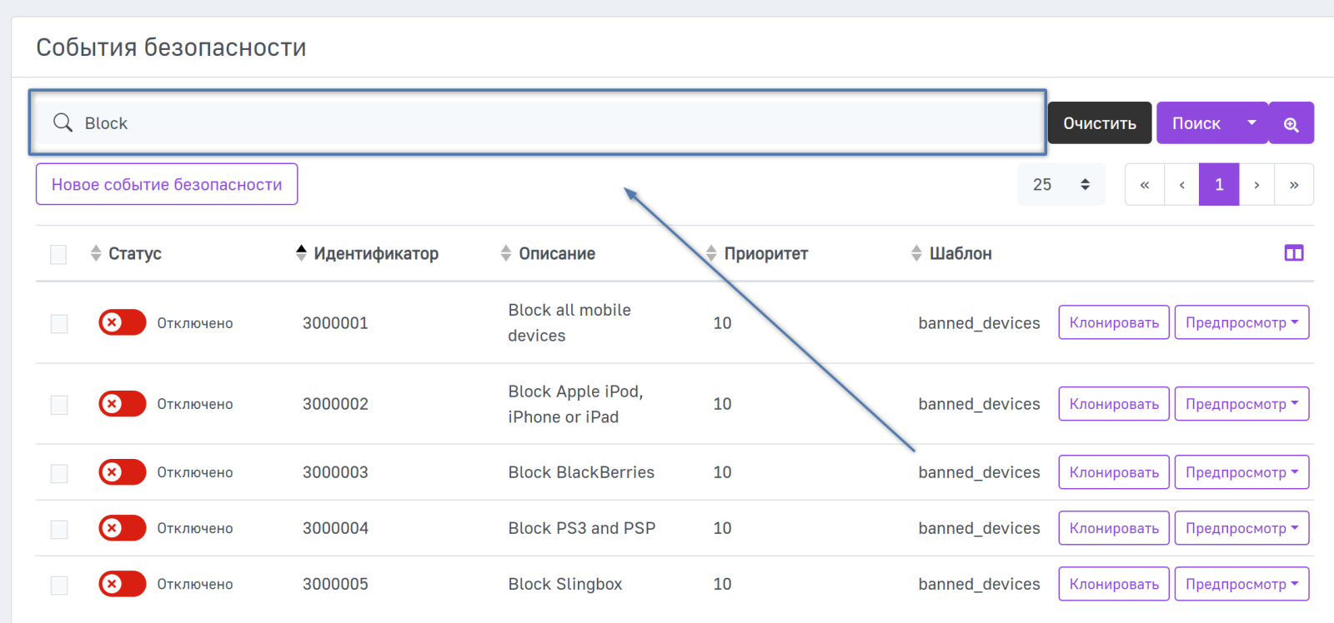Screen dimensions: 1334x623
Task: Expand the Поиск button dropdown arrow
Action: pyautogui.click(x=1251, y=123)
